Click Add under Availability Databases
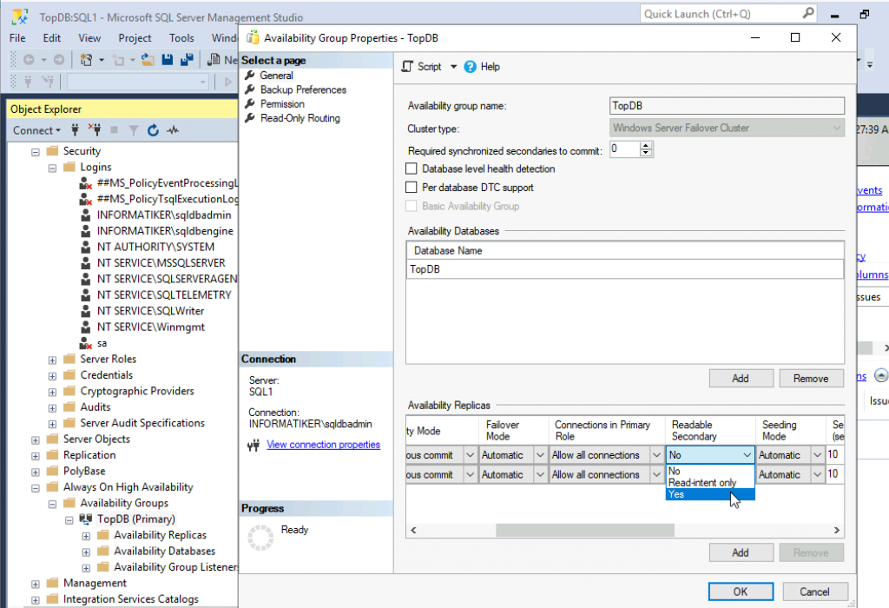This screenshot has width=889, height=608. [x=741, y=379]
